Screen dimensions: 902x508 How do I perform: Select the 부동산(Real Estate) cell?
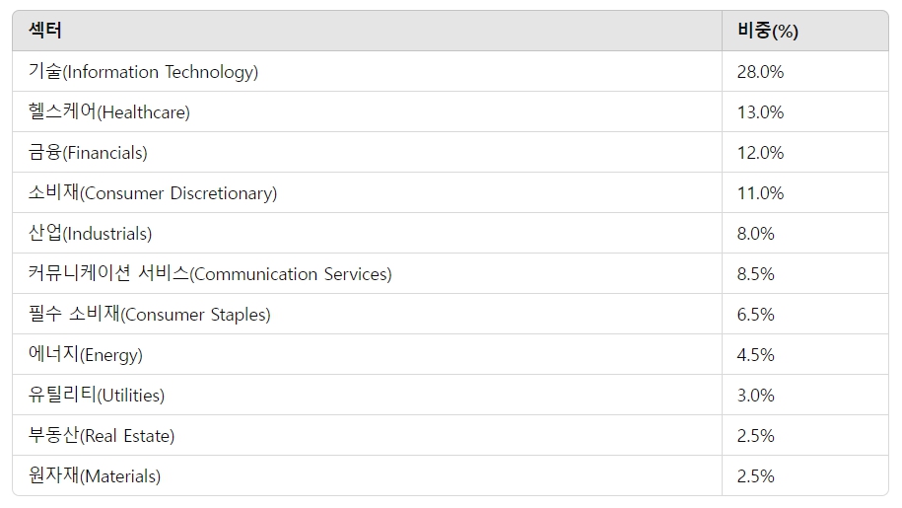102,436
